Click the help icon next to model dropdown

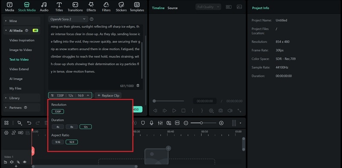(91, 19)
